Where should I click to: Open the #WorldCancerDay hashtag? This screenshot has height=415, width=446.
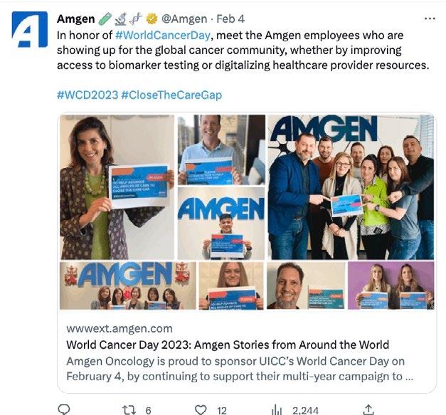[x=163, y=36]
